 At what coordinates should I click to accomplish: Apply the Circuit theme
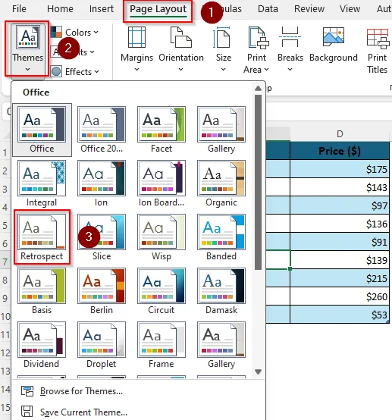tap(162, 291)
